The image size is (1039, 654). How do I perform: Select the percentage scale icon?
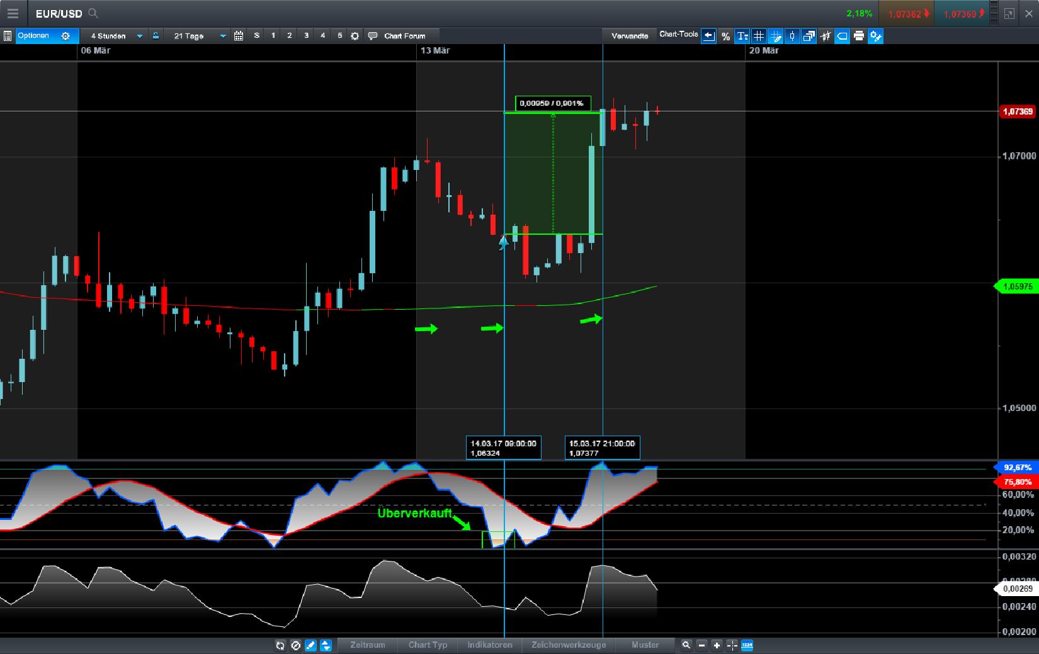[x=726, y=36]
